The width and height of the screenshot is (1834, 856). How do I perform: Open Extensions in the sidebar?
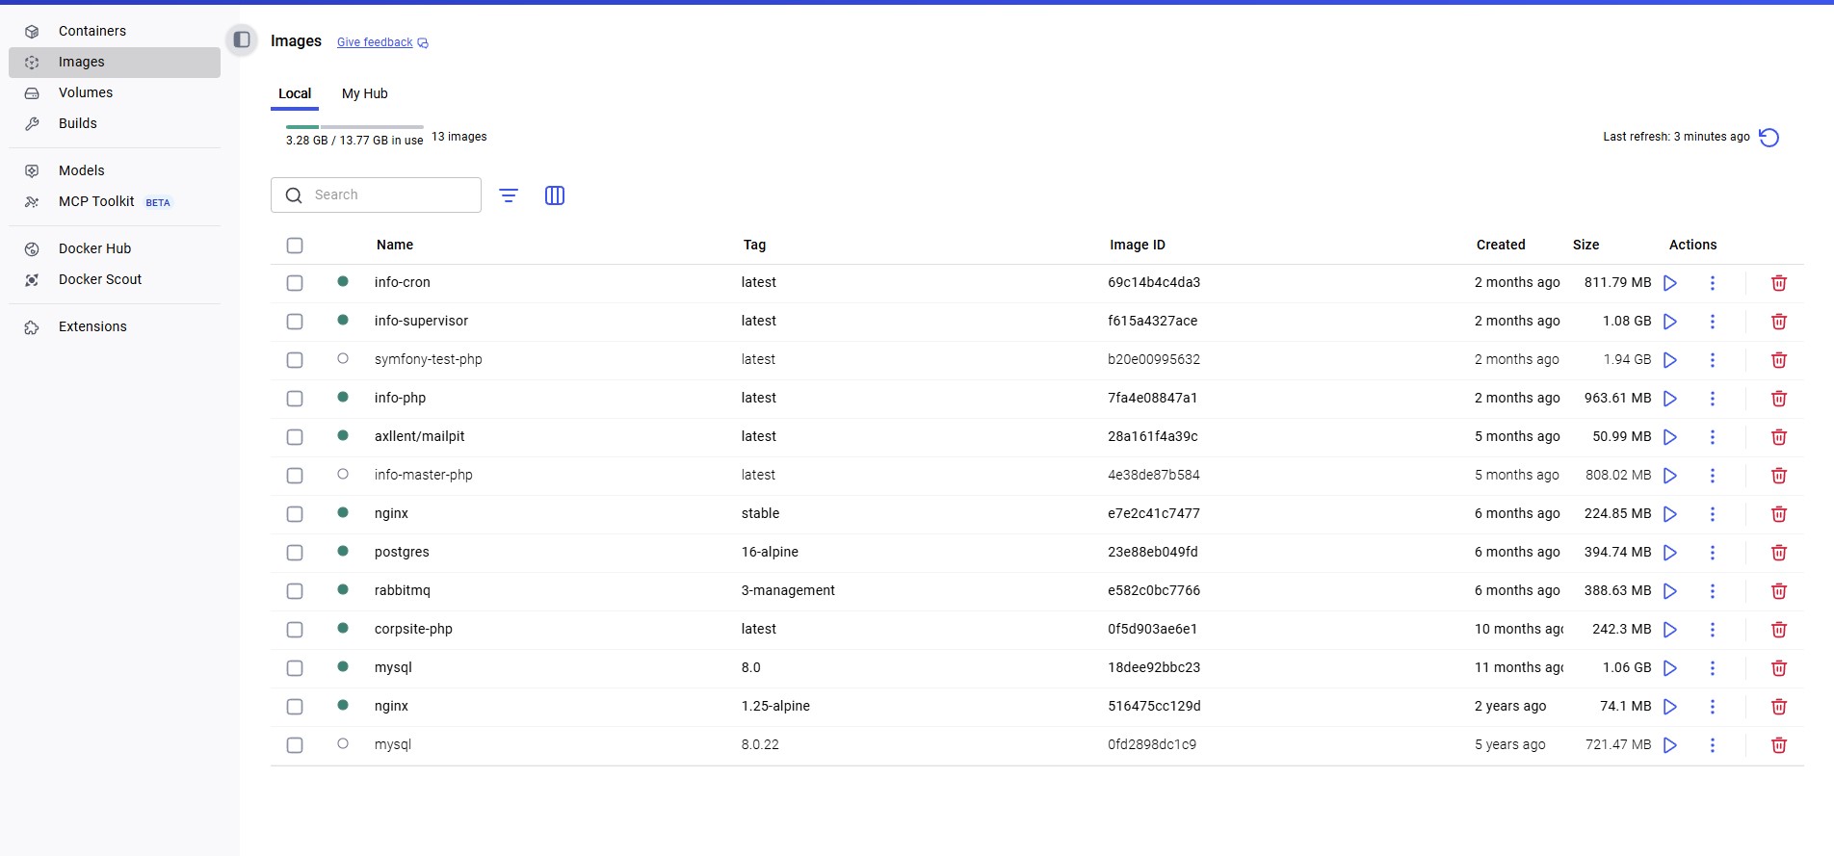pos(115,326)
